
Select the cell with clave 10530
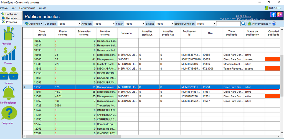pyautogui.click(x=44, y=41)
